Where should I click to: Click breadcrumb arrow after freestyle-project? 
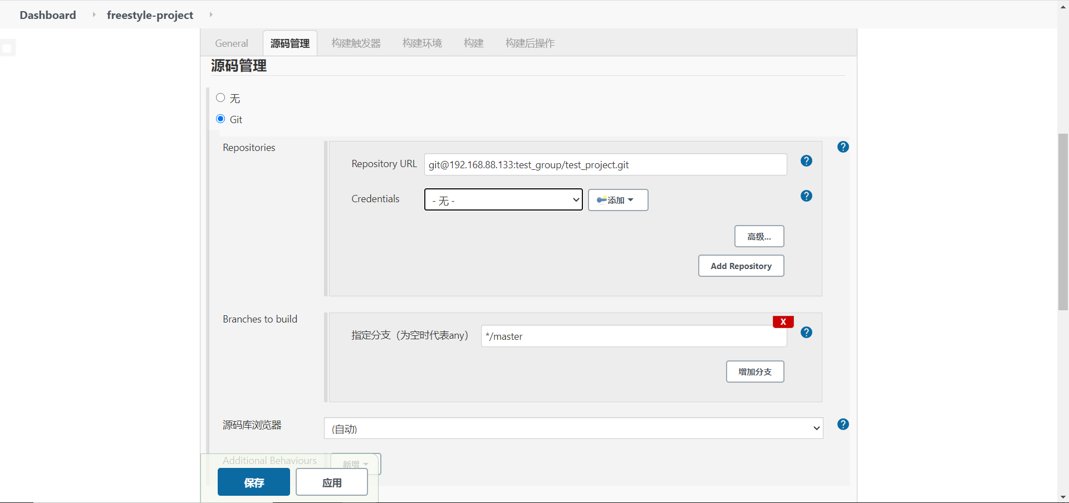[210, 15]
